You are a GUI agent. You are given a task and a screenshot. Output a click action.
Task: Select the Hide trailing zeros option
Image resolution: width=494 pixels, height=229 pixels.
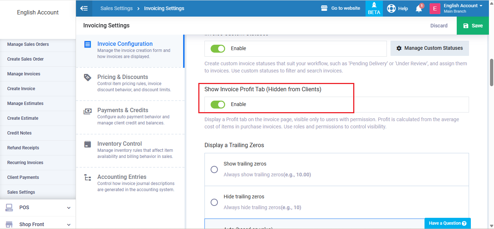(x=214, y=202)
